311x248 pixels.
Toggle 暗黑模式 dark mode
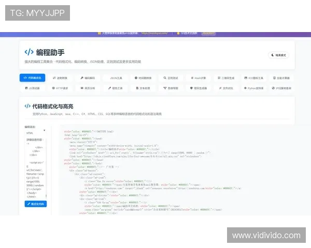[278, 55]
